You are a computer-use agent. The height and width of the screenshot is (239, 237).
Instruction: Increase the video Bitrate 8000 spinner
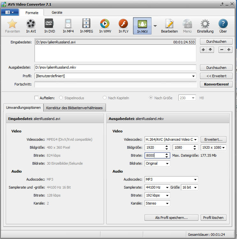point(167,154)
